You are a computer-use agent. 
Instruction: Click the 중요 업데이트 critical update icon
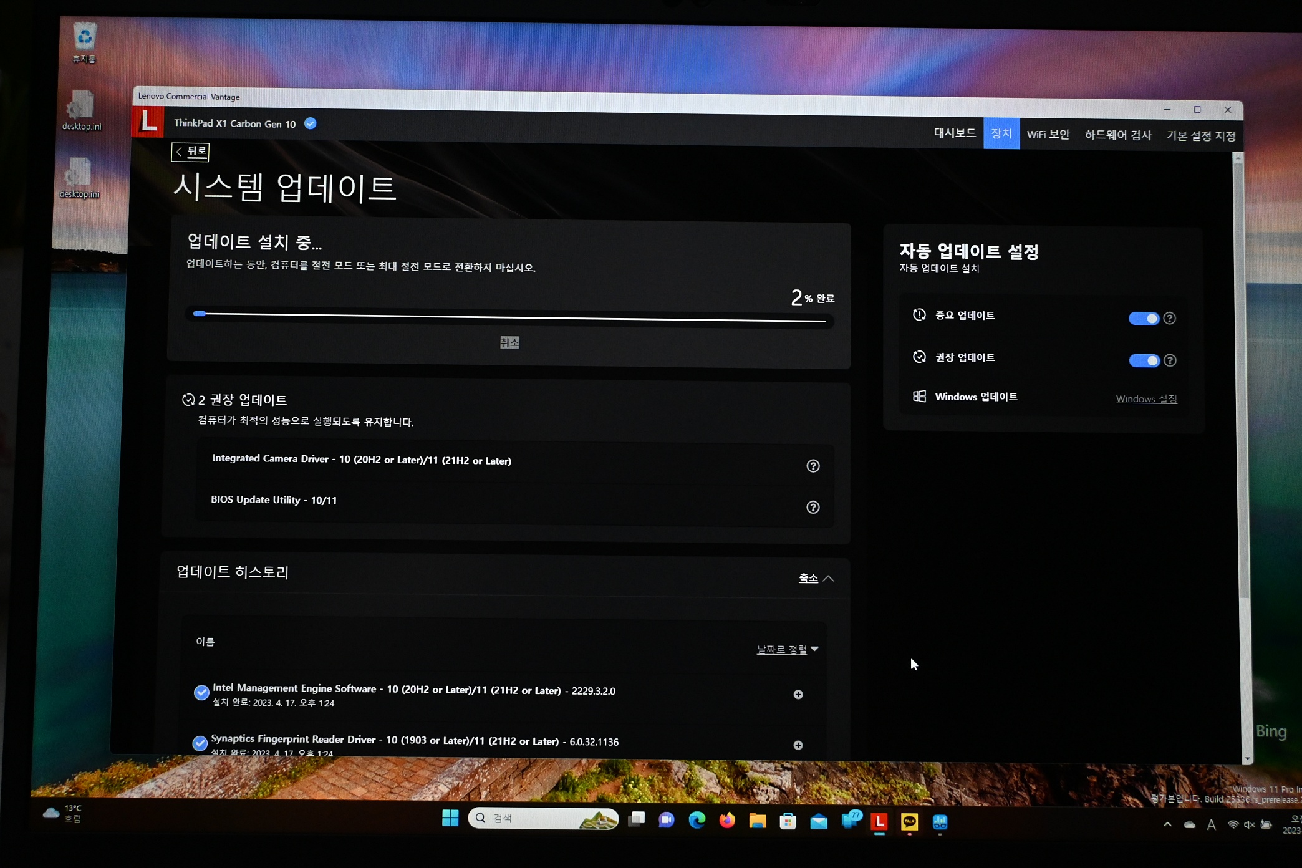tap(919, 315)
